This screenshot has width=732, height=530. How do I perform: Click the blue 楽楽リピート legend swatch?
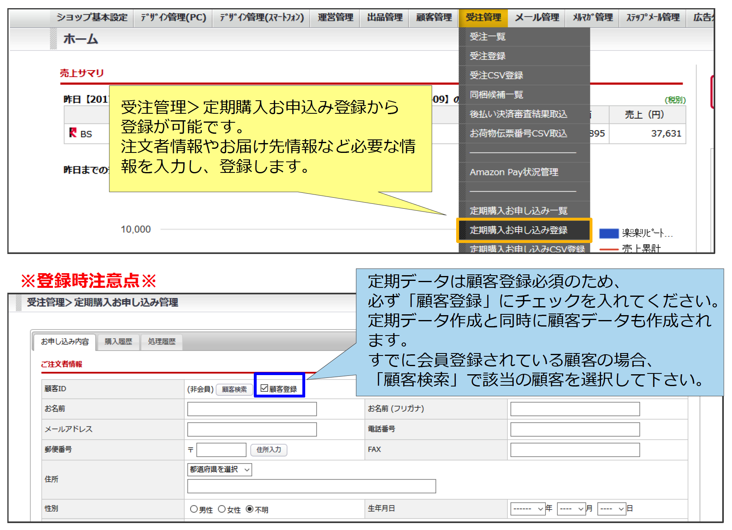pos(608,233)
